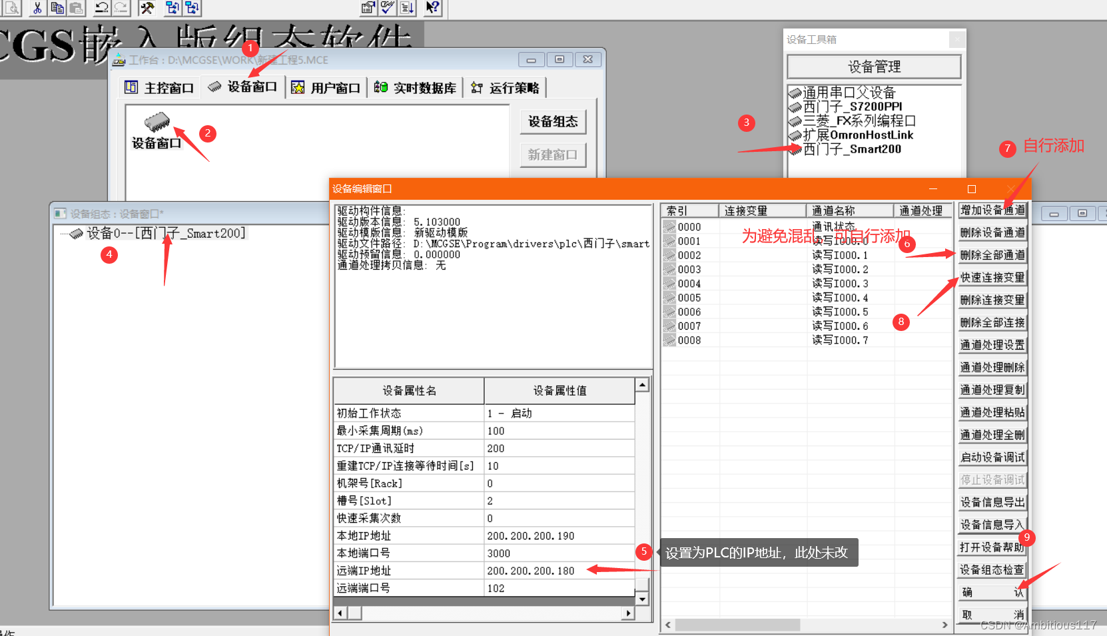Click 通道处理粘贴 button

click(x=992, y=412)
